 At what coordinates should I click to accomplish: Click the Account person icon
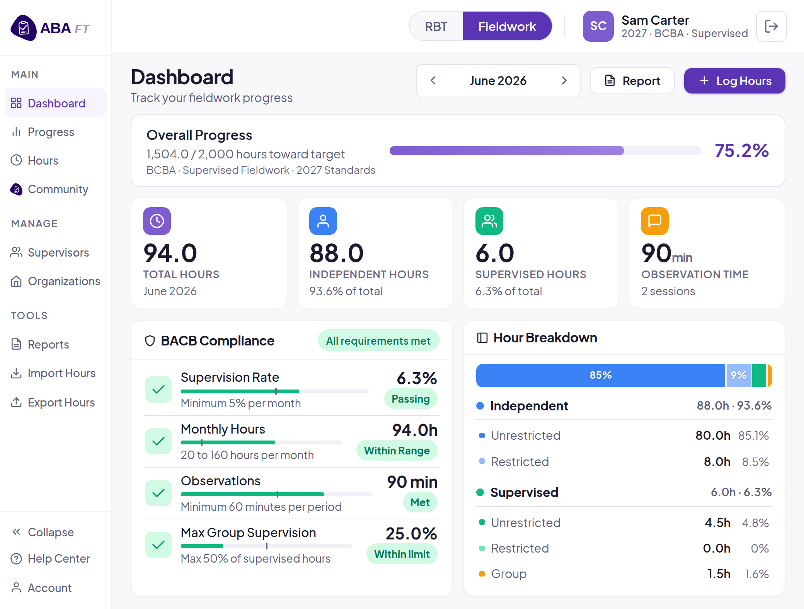click(x=16, y=587)
